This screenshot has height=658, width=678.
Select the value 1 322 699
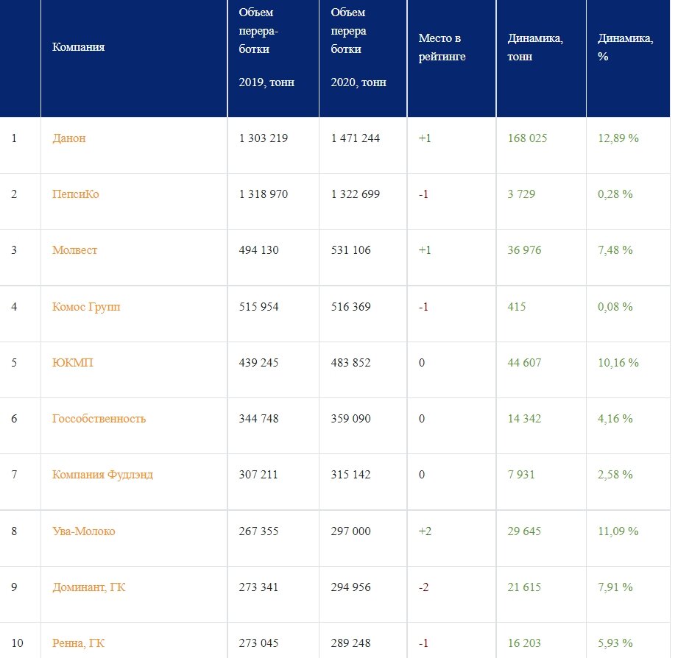(x=356, y=194)
